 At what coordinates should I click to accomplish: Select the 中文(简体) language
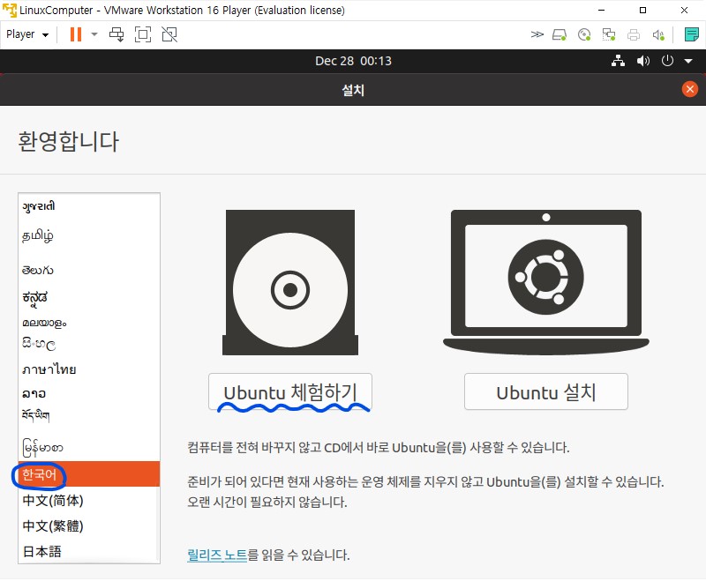[x=89, y=500]
